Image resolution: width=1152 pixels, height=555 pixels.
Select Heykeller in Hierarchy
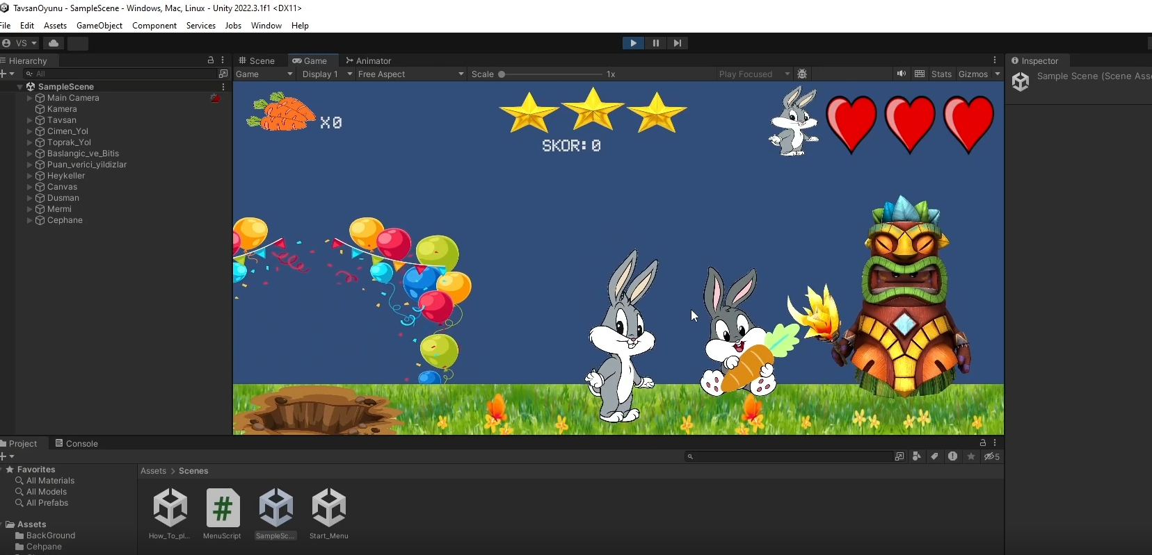[66, 176]
